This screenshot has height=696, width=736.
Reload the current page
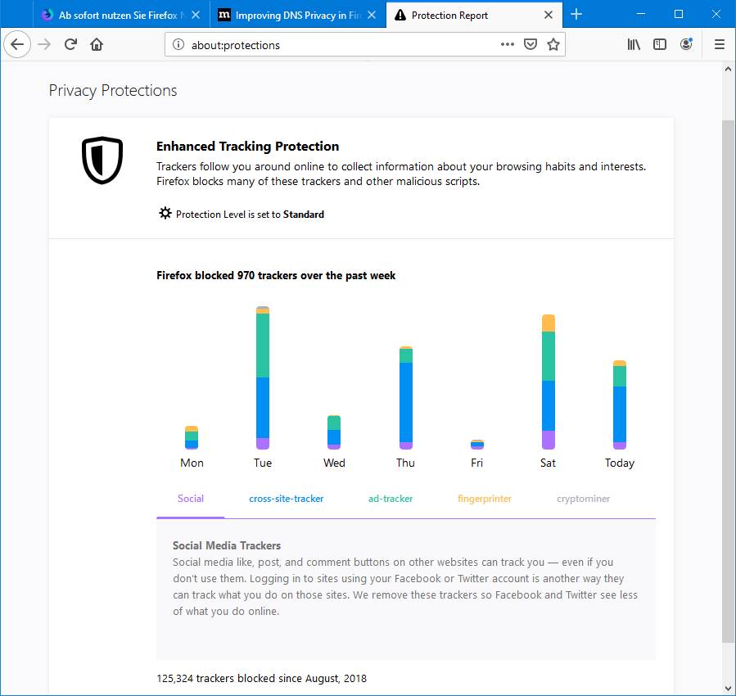[70, 44]
